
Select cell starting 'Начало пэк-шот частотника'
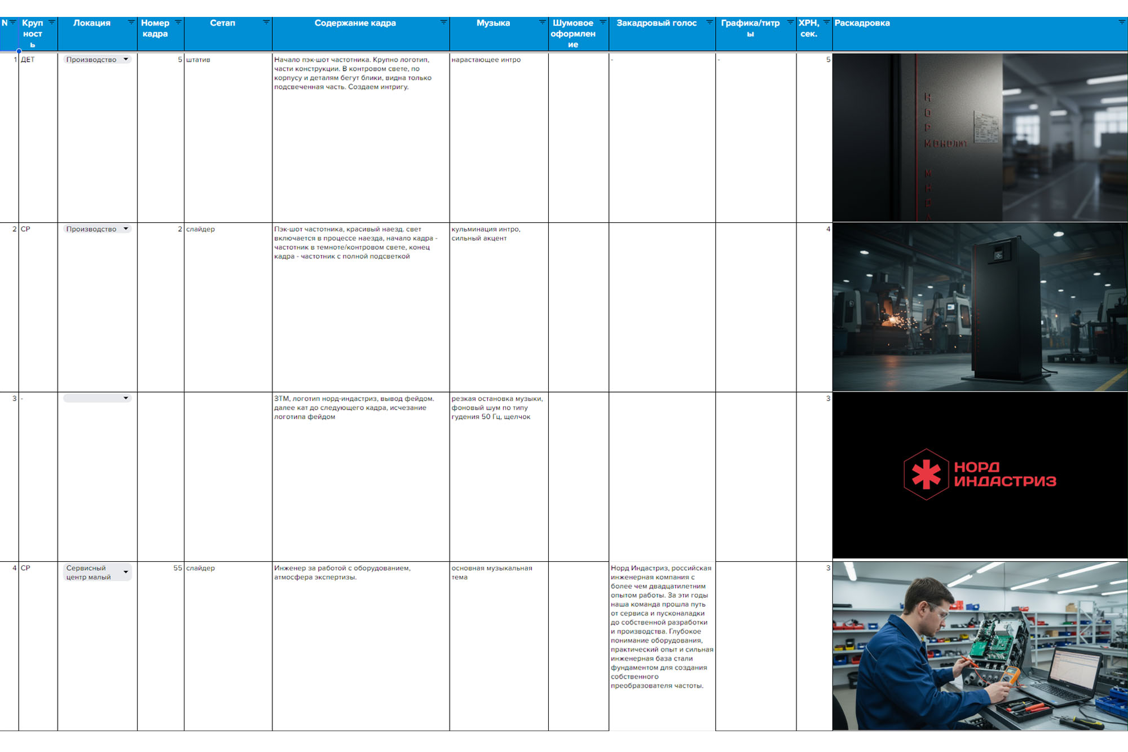pyautogui.click(x=361, y=138)
